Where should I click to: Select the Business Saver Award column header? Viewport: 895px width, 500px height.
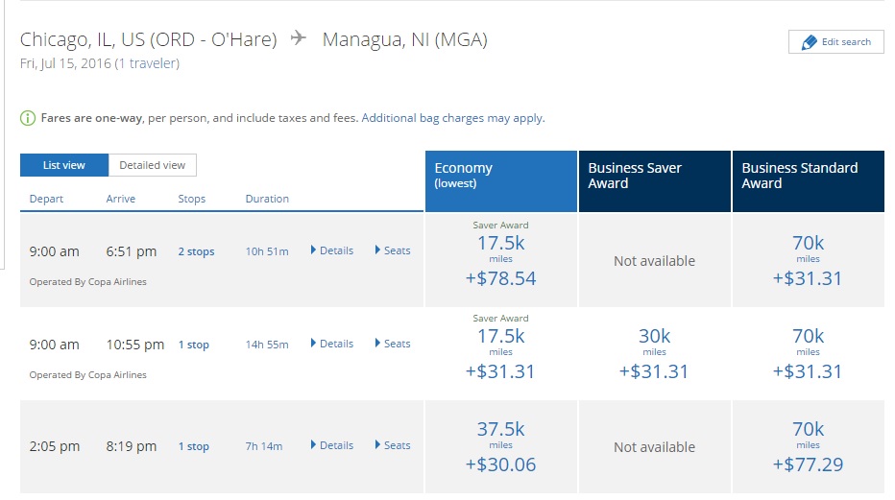pos(655,181)
